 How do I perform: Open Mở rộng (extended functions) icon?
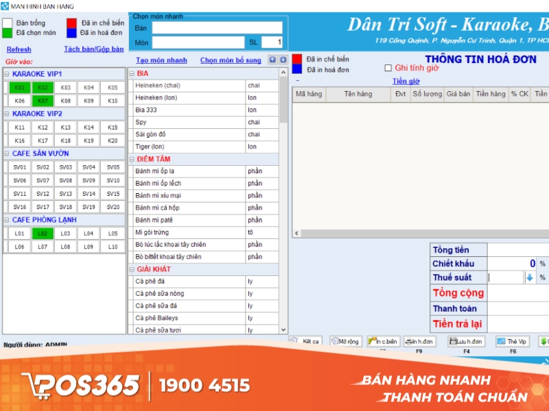[x=347, y=340]
